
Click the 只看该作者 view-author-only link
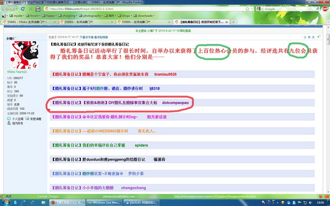pos(86,37)
